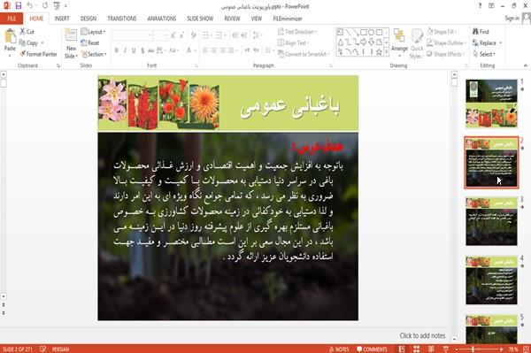
Task: Switch to the REVIEW tab
Action: [x=232, y=19]
